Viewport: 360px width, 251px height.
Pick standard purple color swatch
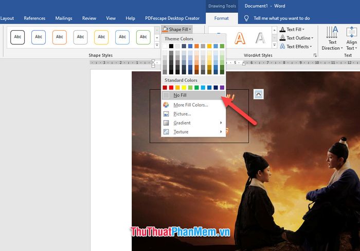(x=222, y=88)
